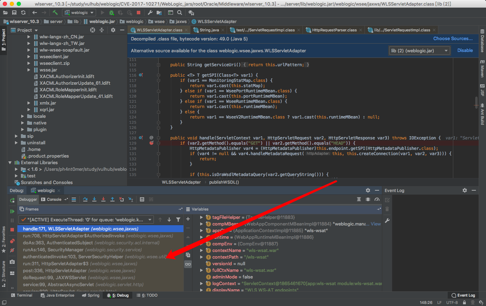Click the Collapse All icon in Project panel
486x306 pixels.
coord(102,30)
